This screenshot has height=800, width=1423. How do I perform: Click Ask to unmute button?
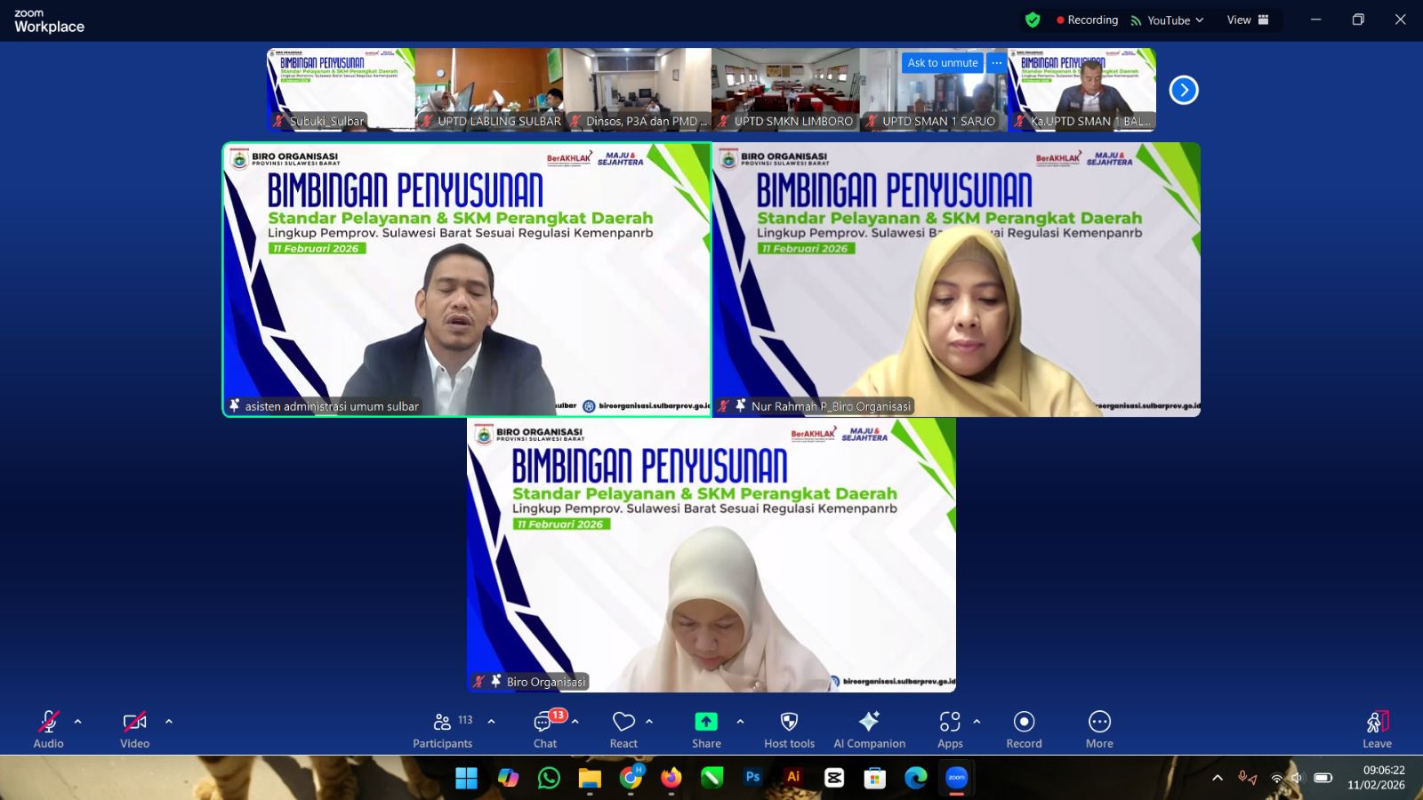pyautogui.click(x=942, y=63)
